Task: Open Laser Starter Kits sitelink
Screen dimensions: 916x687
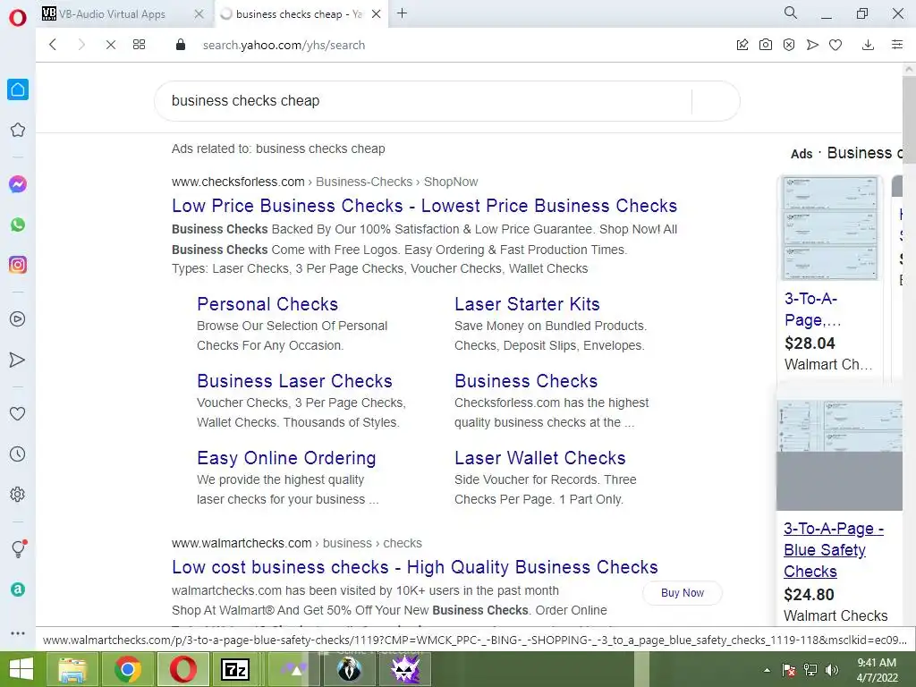Action: 527,304
